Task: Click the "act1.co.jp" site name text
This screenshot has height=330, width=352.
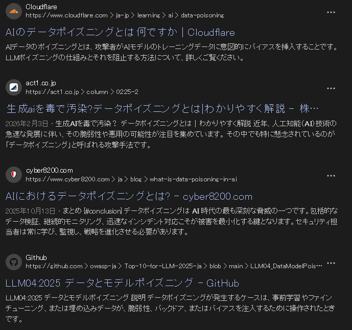Action: [41, 83]
